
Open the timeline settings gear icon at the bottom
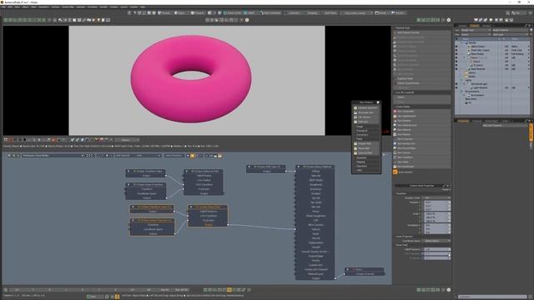(x=449, y=290)
